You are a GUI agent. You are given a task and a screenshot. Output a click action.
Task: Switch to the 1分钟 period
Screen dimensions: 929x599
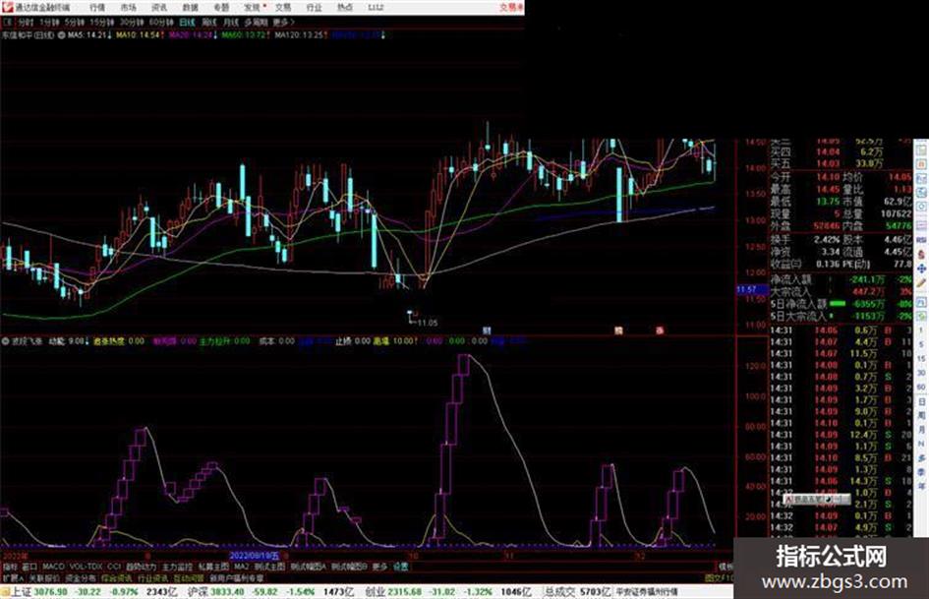click(48, 22)
